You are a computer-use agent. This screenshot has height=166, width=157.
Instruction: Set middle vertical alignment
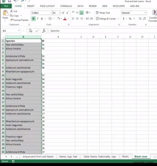click(x=77, y=13)
